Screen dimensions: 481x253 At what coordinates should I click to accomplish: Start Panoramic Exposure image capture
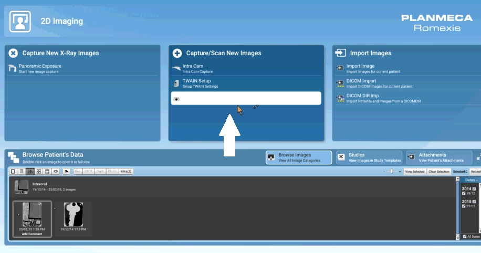coord(82,68)
